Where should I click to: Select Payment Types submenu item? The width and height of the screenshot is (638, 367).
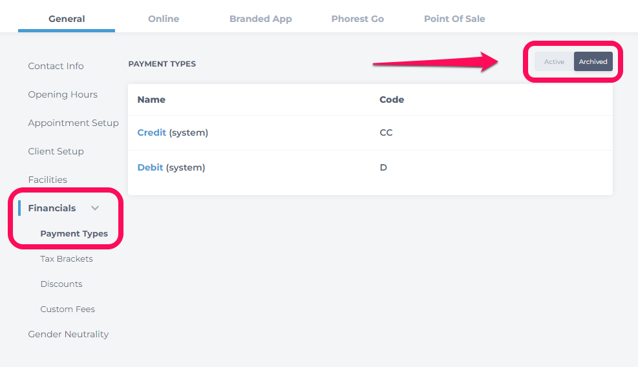tap(74, 233)
